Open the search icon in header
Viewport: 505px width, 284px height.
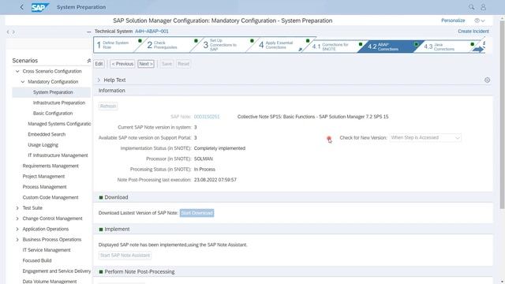pyautogui.click(x=472, y=7)
